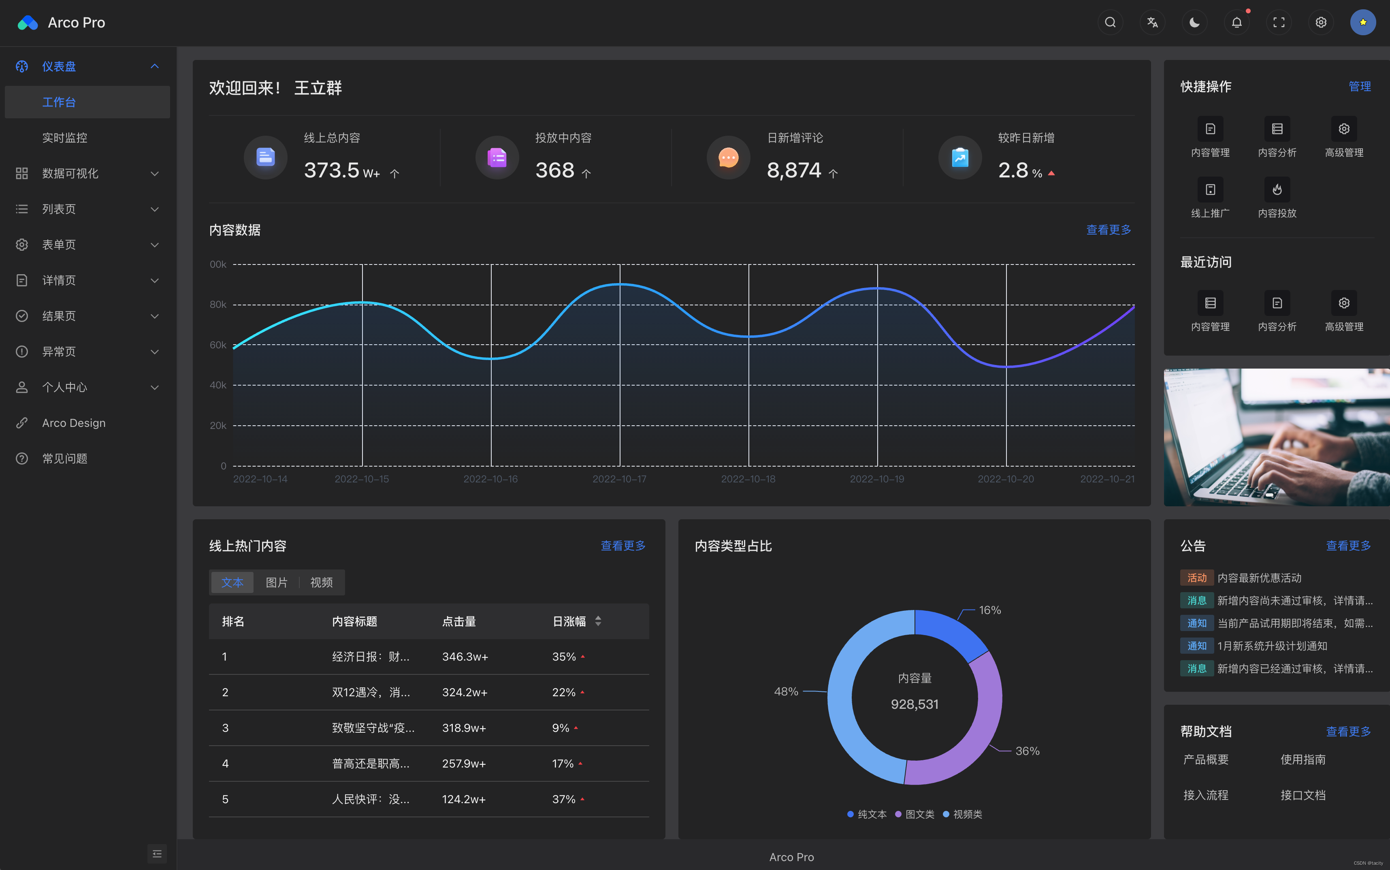Open page settings gear in header

1320,22
